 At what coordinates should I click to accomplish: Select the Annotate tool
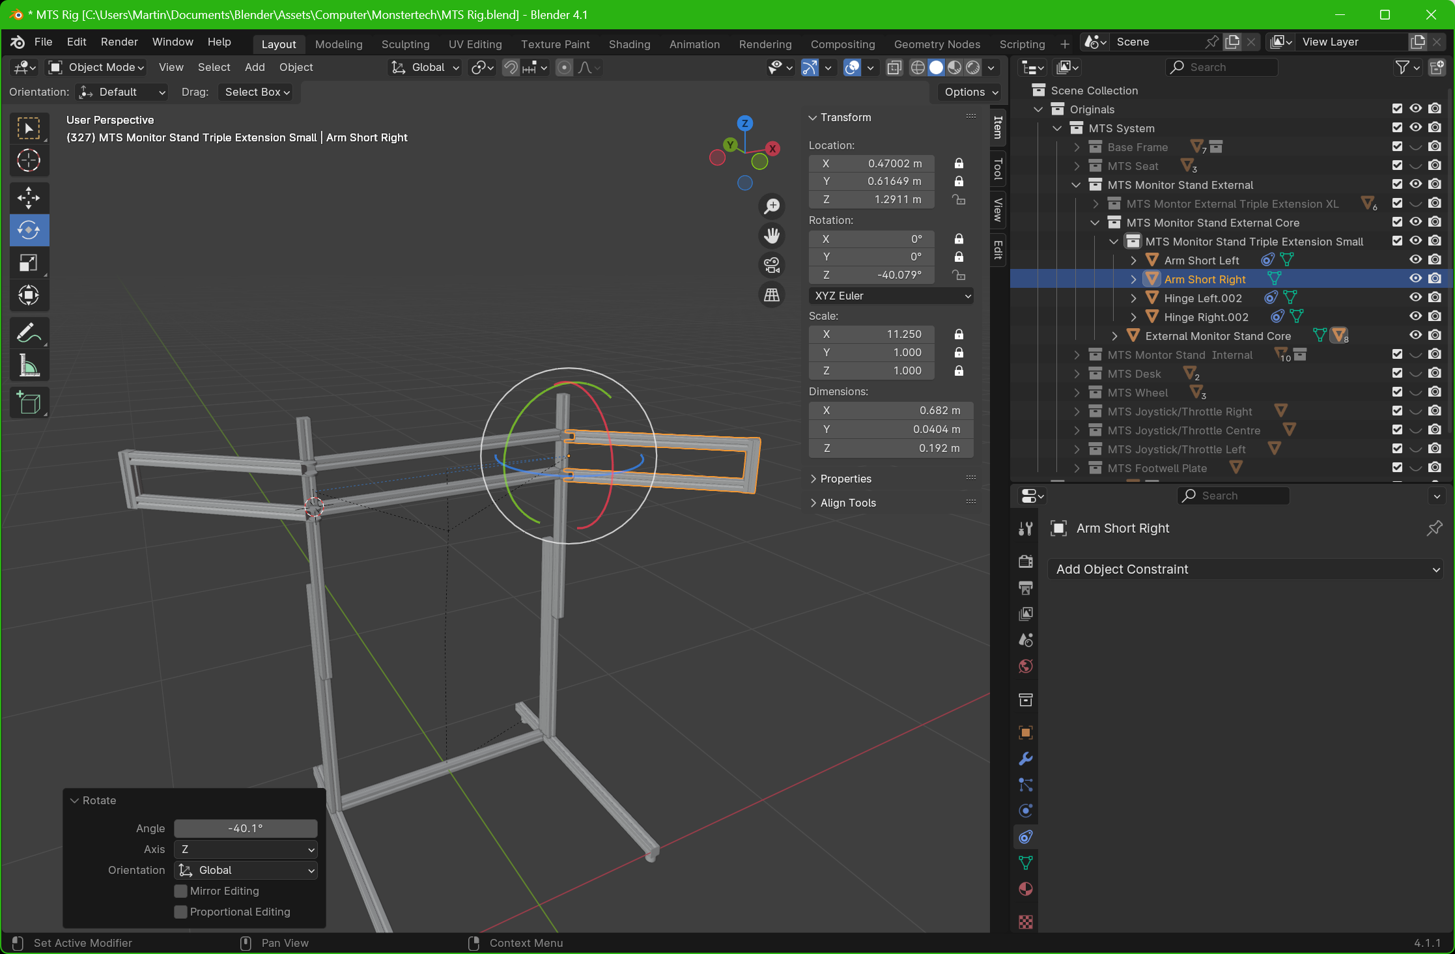coord(29,333)
